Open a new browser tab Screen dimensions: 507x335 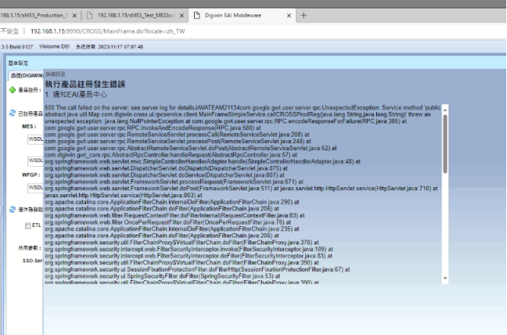tap(304, 14)
